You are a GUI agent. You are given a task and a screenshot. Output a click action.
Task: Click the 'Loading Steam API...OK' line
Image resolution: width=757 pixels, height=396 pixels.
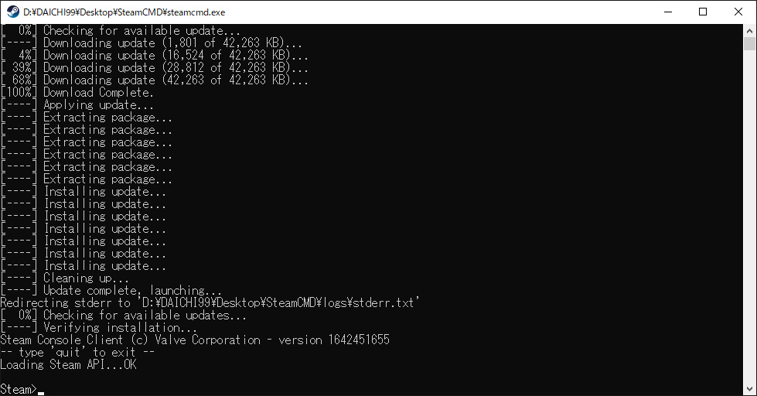68,364
